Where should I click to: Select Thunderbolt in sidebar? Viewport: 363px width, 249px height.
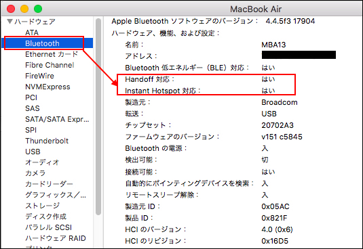pos(47,141)
